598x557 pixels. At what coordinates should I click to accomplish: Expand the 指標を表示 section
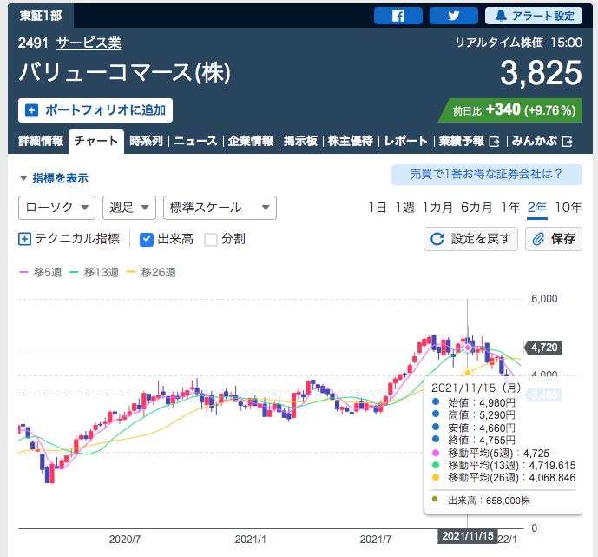pos(54,178)
